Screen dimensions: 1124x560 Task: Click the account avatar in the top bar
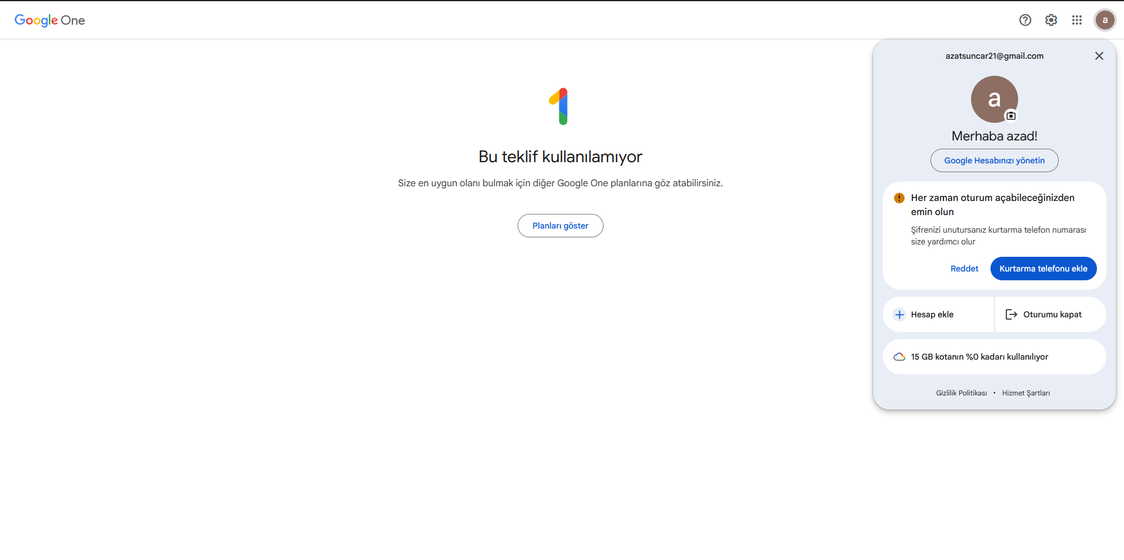1105,20
